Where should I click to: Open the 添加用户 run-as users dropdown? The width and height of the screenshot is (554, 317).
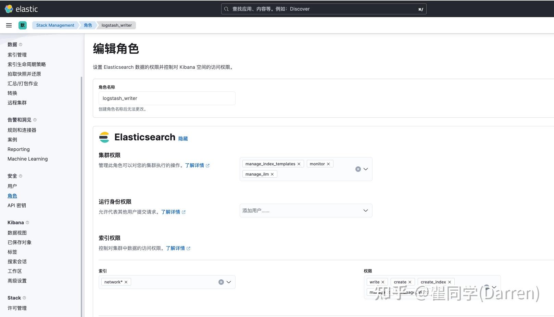(x=306, y=210)
